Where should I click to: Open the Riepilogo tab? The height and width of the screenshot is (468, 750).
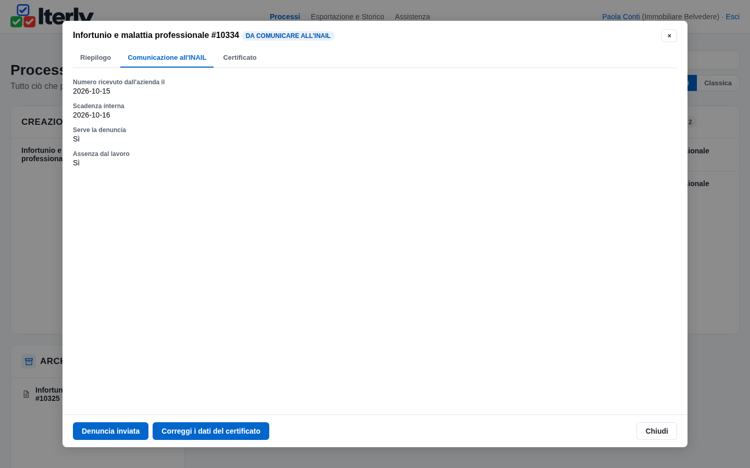[x=95, y=58]
